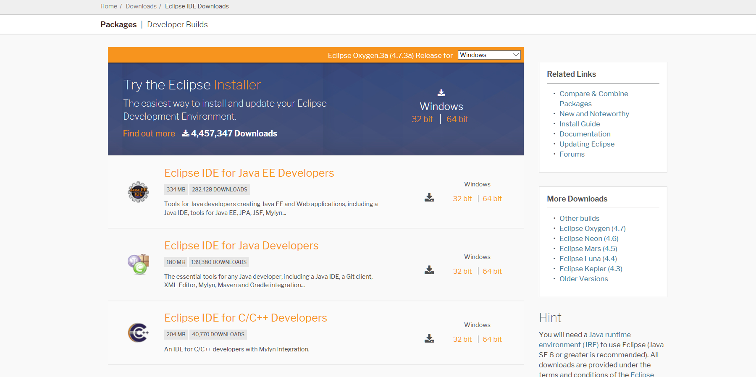The height and width of the screenshot is (377, 756).
Task: Open New and Noteworthy link
Action: 594,114
